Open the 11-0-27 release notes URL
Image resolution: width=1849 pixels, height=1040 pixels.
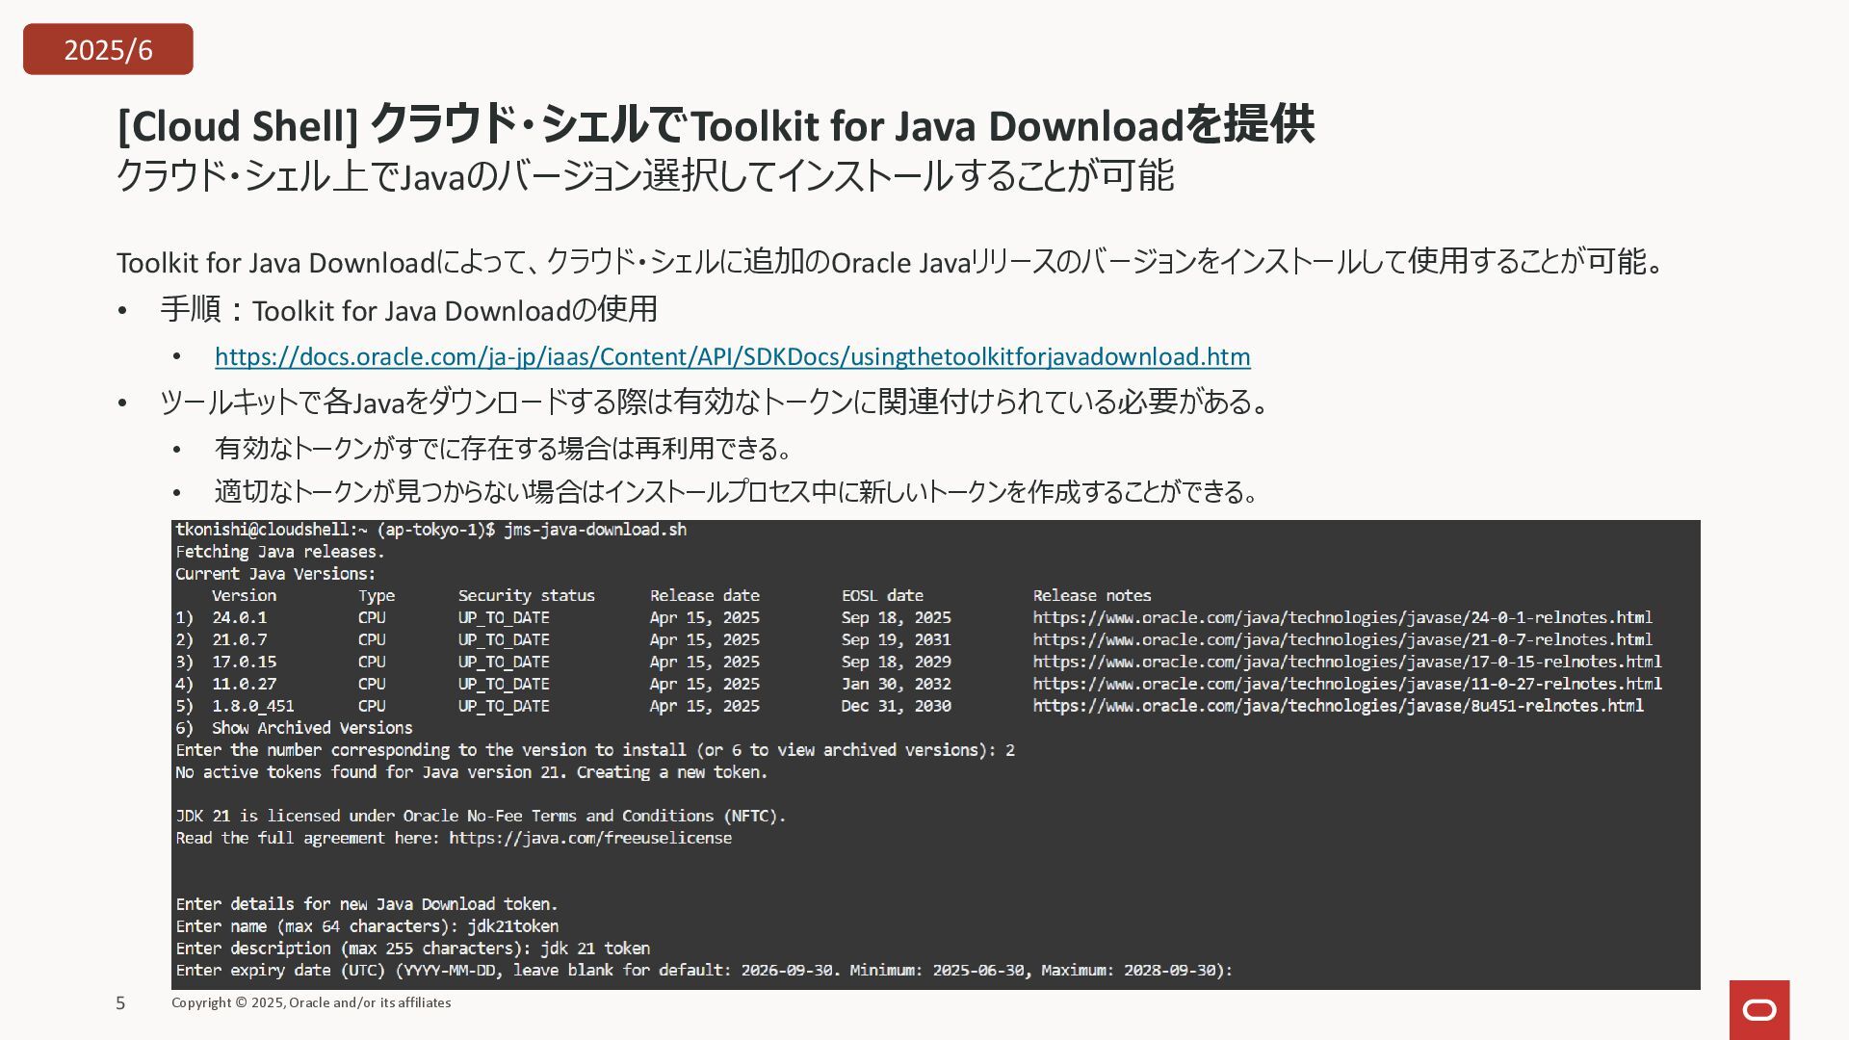click(1347, 685)
